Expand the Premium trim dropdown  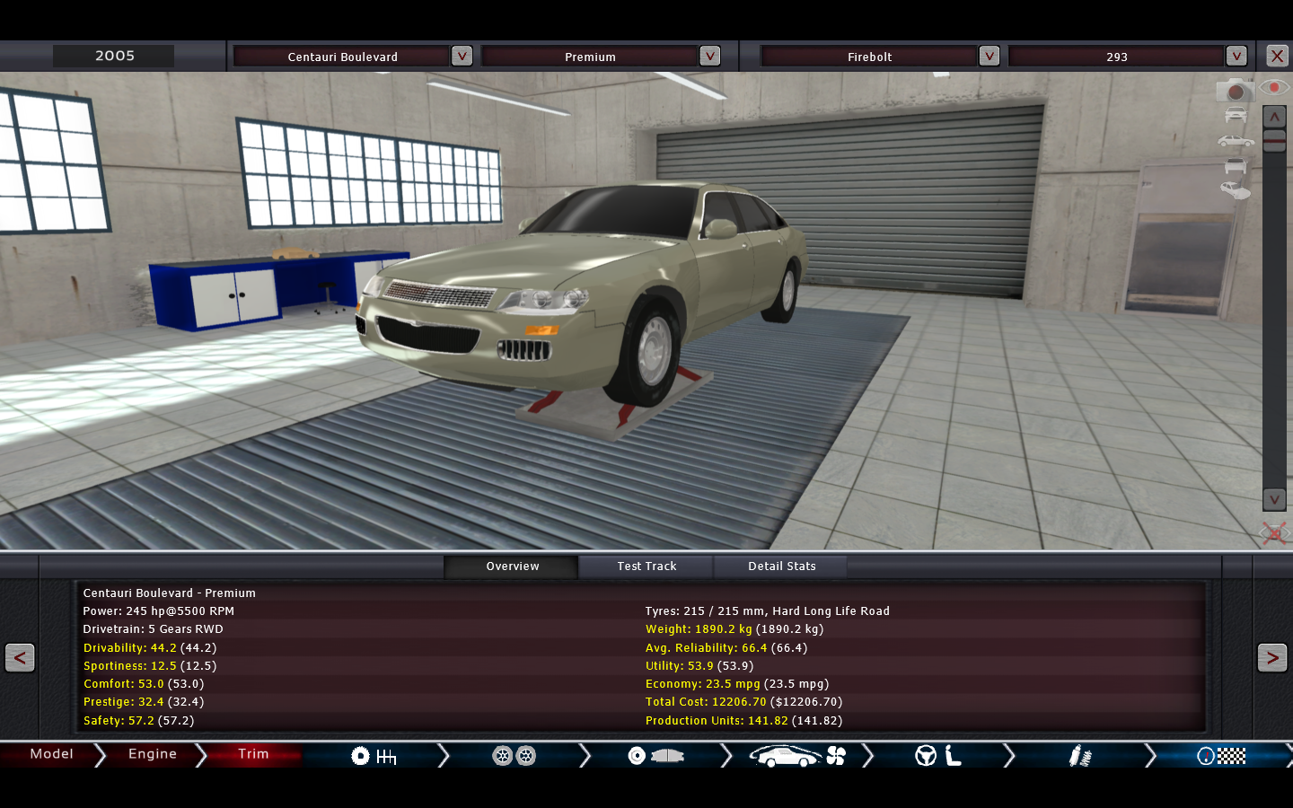click(709, 56)
